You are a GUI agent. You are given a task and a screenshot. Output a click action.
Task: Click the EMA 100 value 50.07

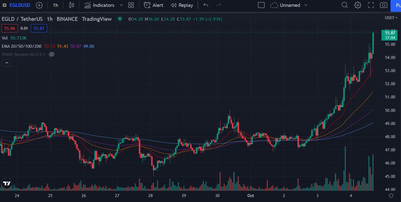click(76, 46)
